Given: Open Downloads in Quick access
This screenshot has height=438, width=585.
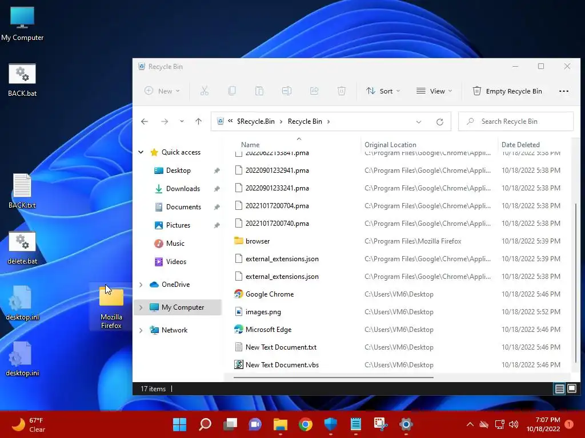Looking at the screenshot, I should coord(183,189).
